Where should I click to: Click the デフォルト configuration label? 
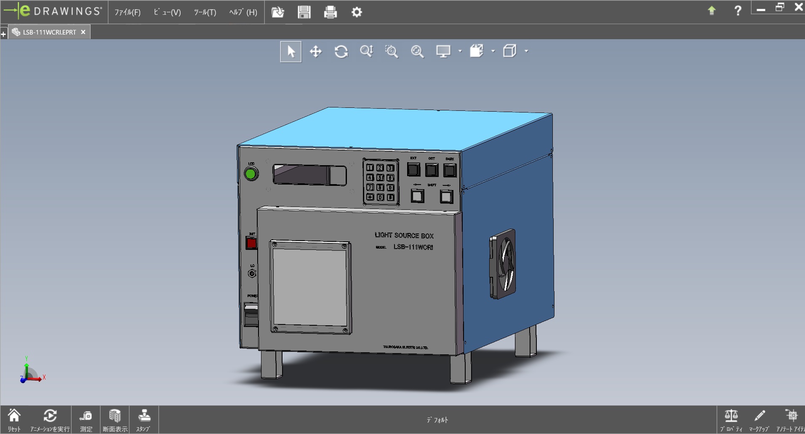437,420
